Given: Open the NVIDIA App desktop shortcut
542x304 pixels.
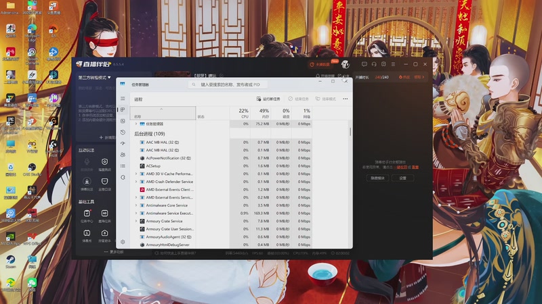Looking at the screenshot, I should click(x=10, y=238).
